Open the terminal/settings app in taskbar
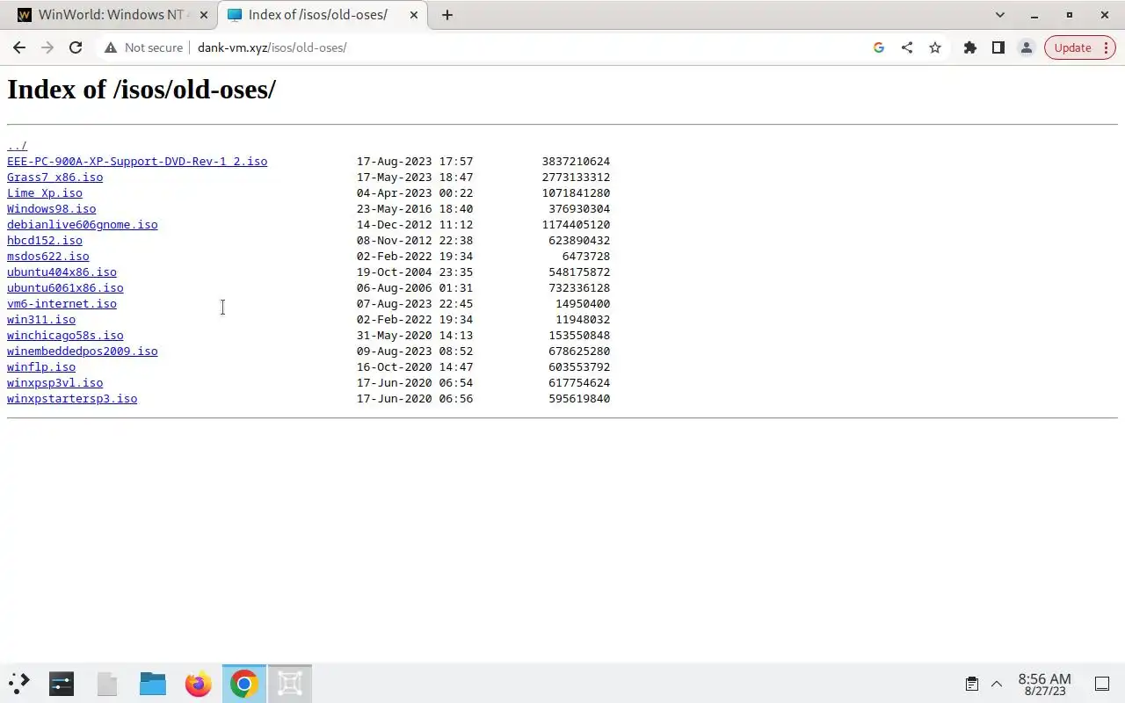The width and height of the screenshot is (1125, 703). [62, 683]
